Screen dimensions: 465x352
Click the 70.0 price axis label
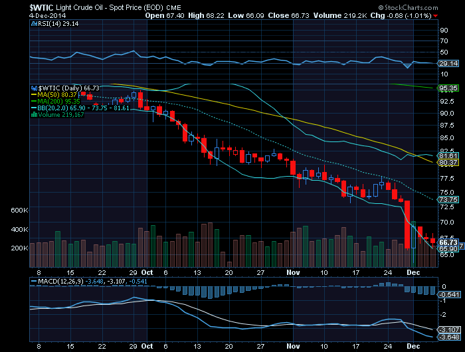447,222
